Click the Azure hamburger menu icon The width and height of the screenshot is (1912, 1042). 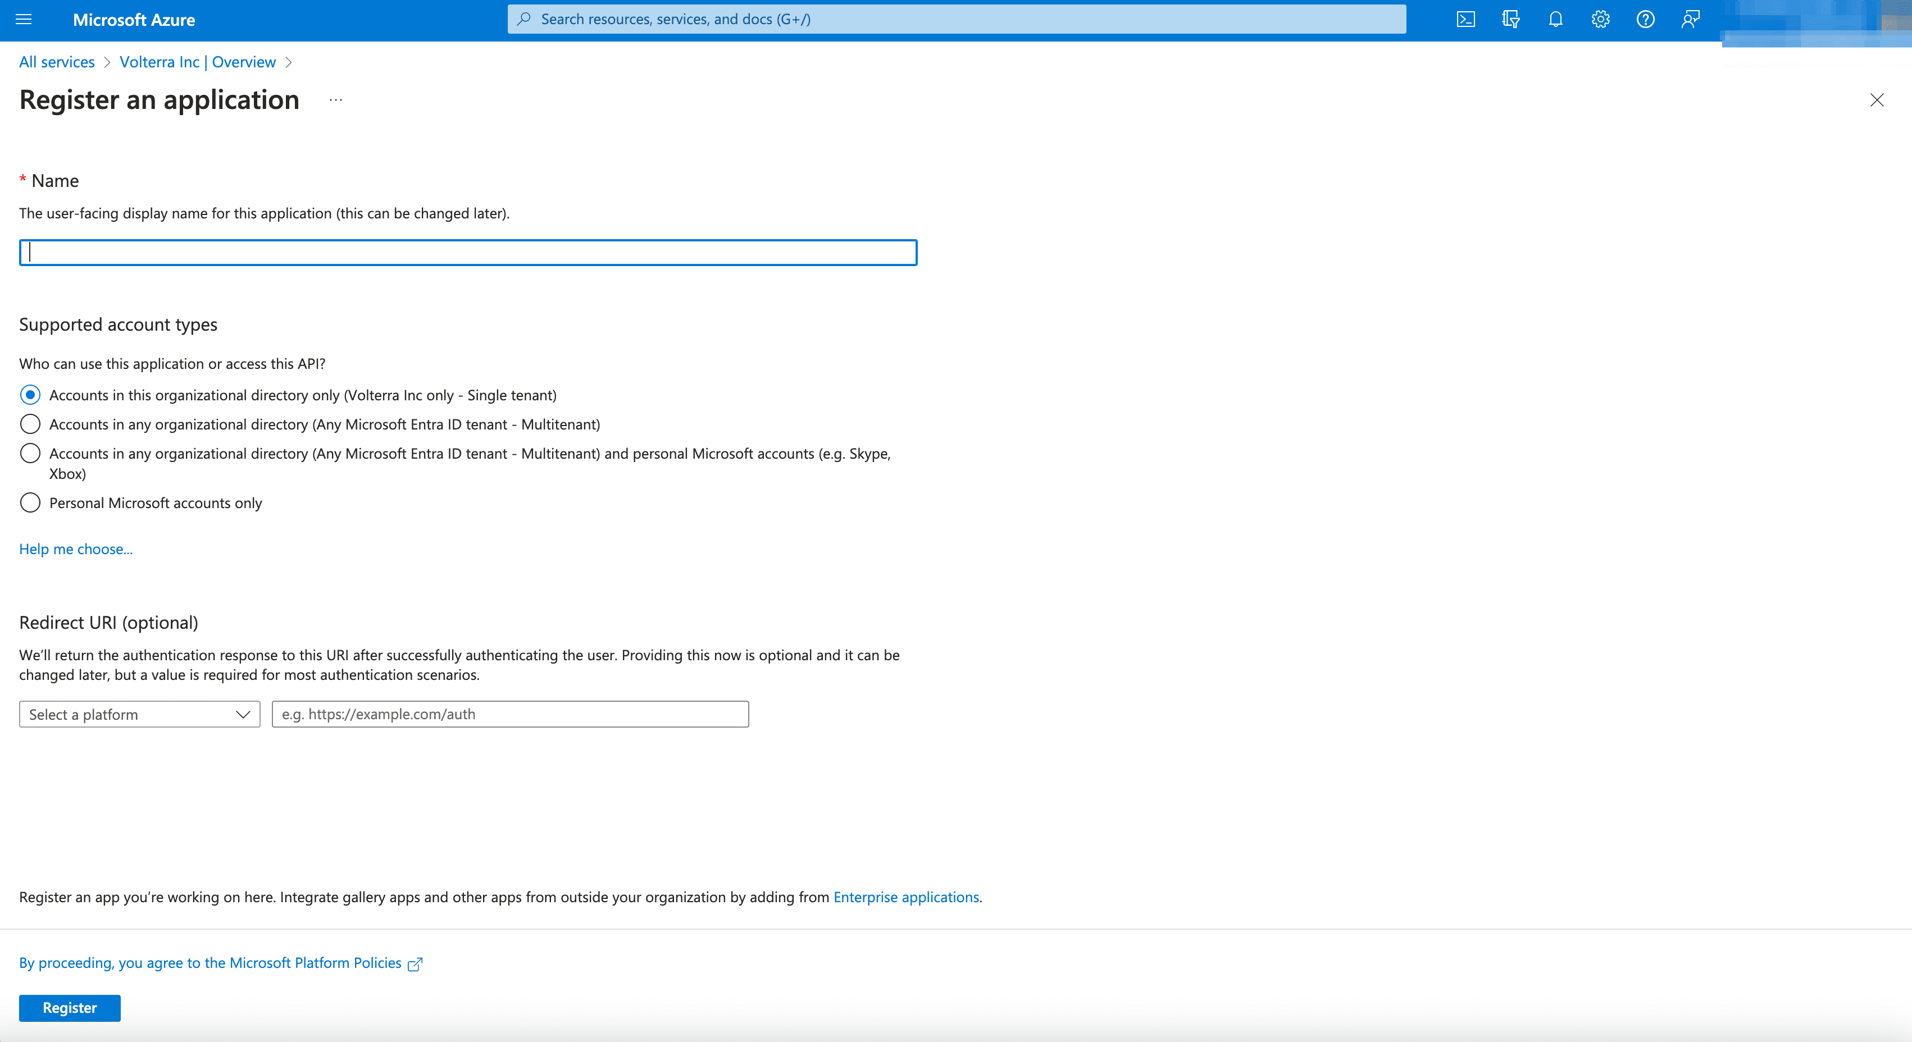(23, 18)
